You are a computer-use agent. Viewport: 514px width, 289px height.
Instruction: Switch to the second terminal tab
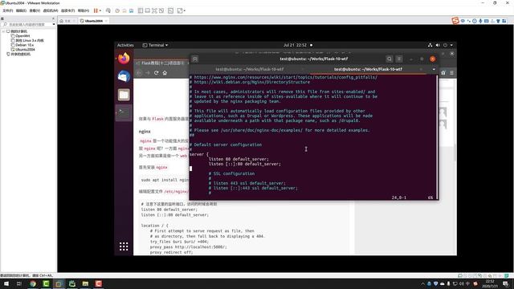pyautogui.click(x=368, y=69)
